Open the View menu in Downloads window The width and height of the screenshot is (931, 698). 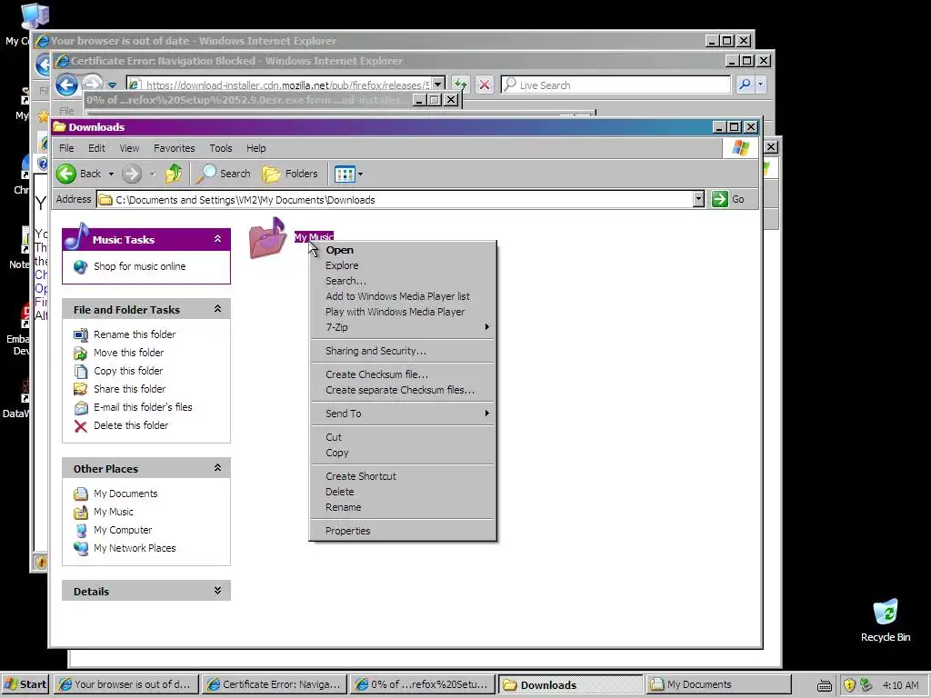(x=129, y=148)
